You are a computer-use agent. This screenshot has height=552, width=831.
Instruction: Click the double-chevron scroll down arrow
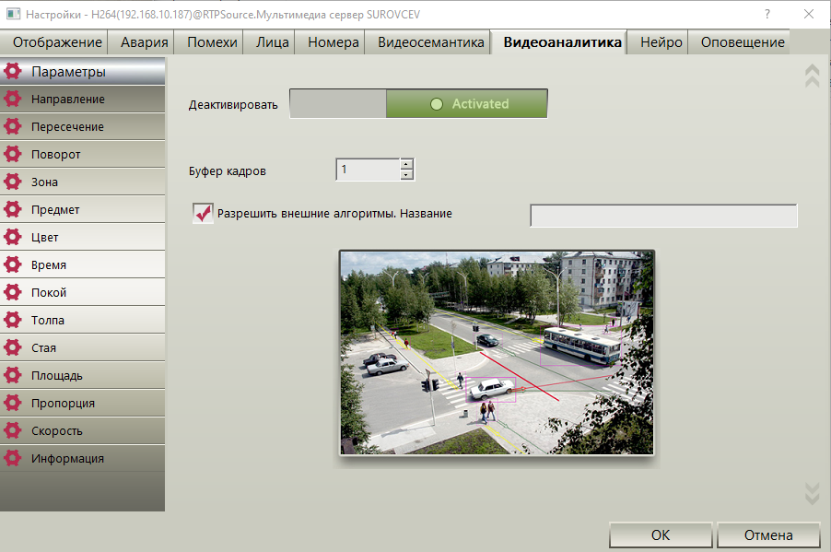812,493
